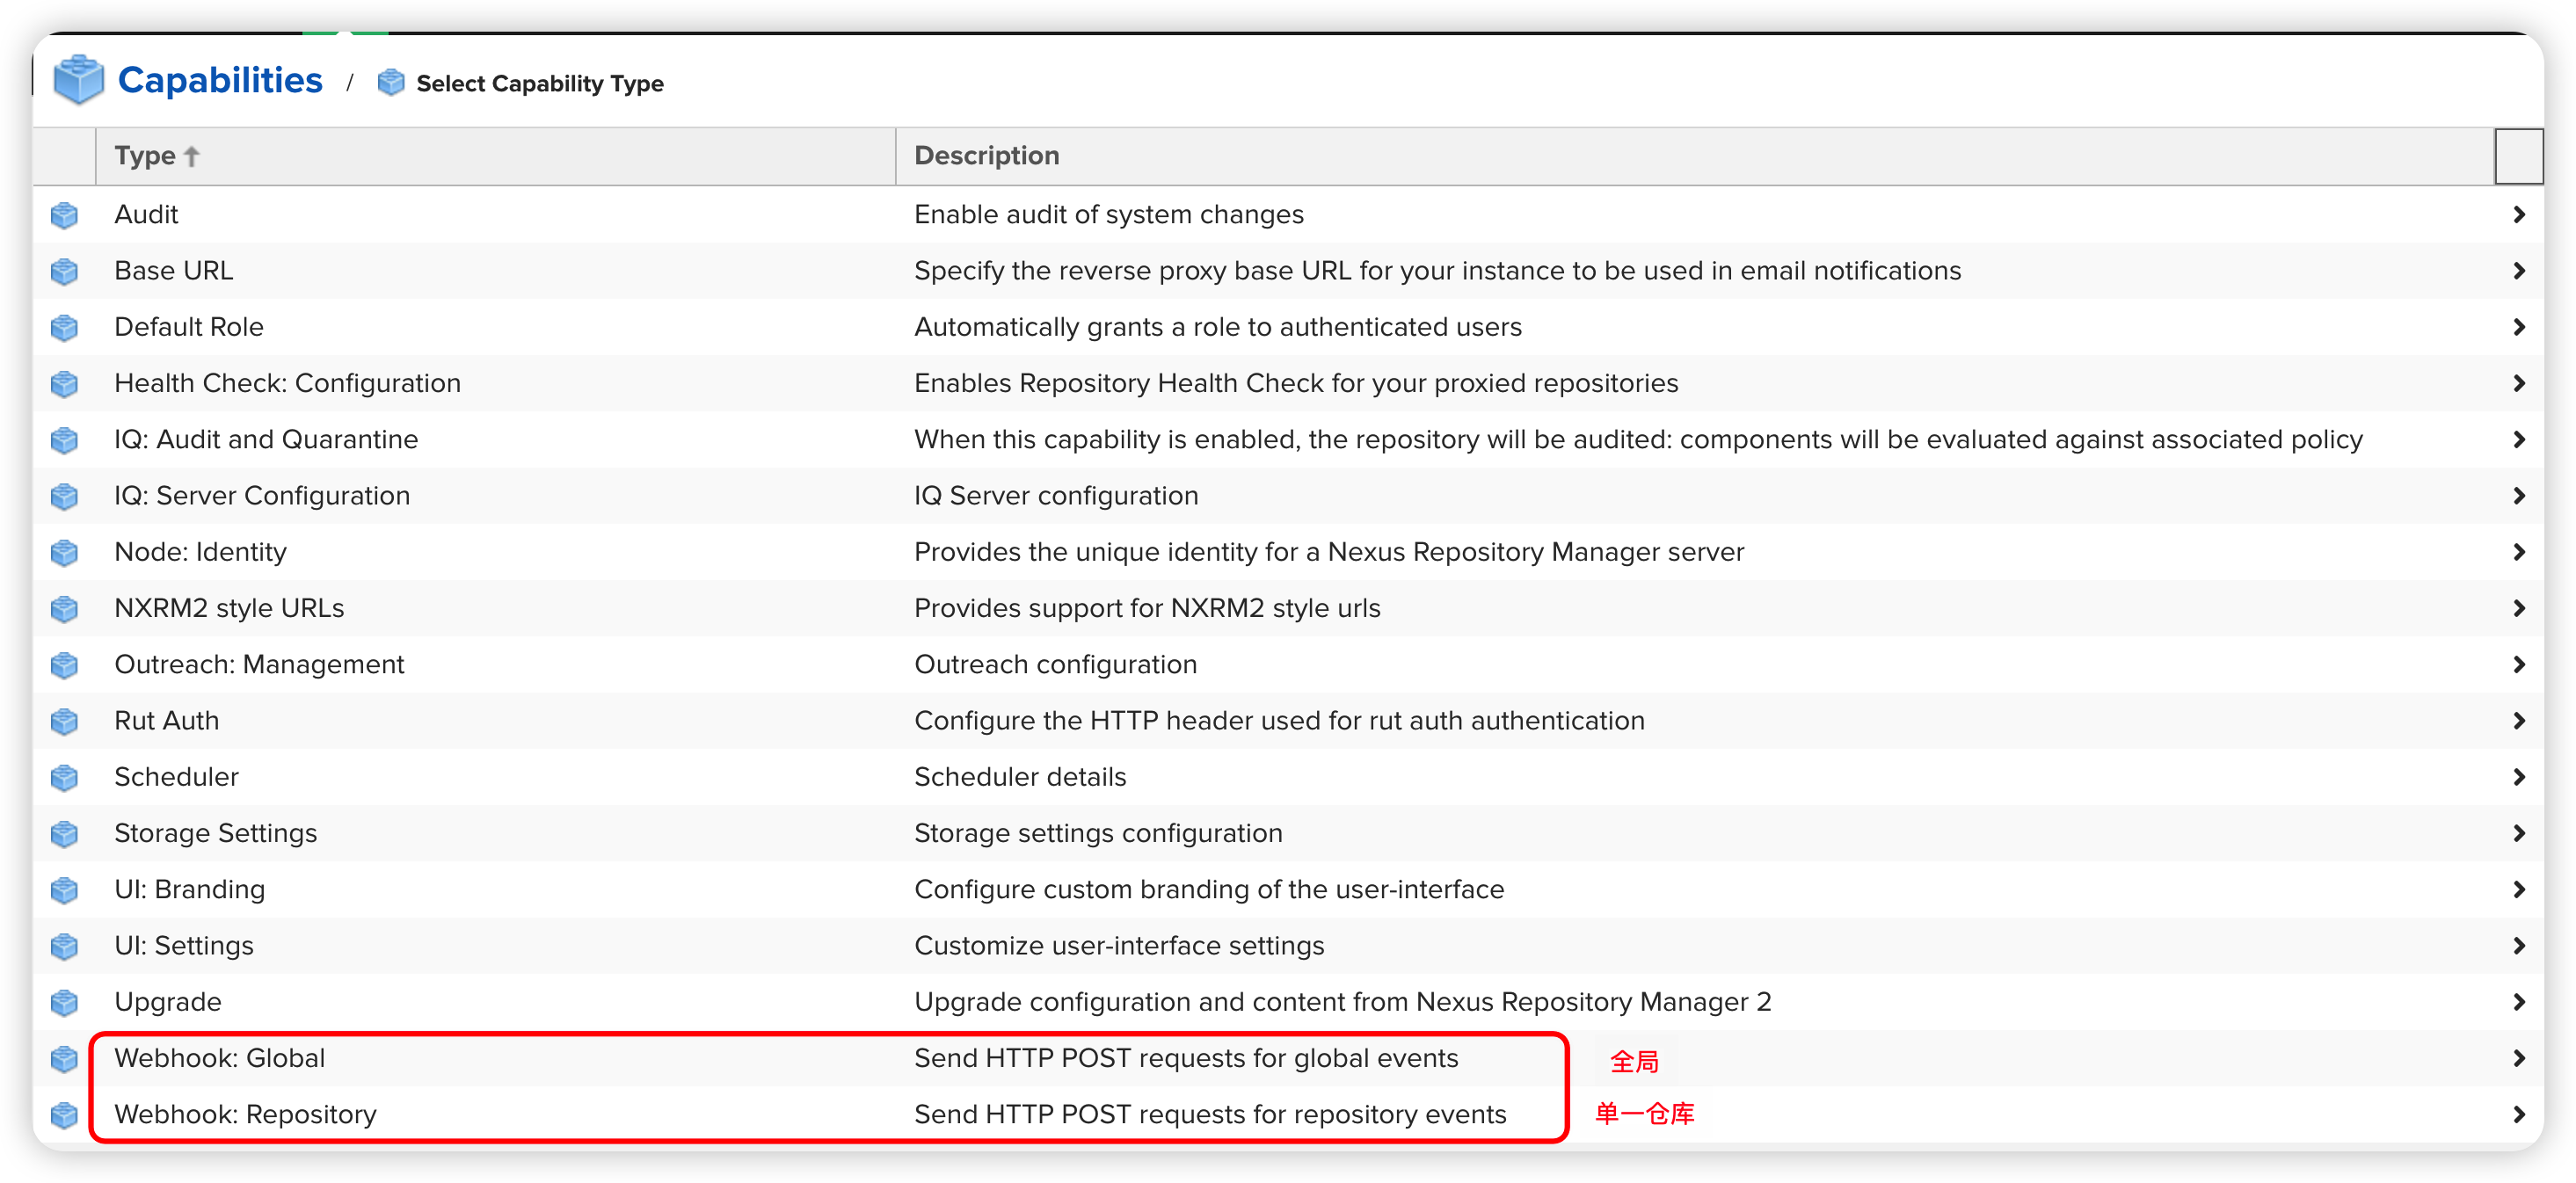This screenshot has height=1183, width=2576.
Task: Click the cube icon next to Base URL
Action: (65, 271)
